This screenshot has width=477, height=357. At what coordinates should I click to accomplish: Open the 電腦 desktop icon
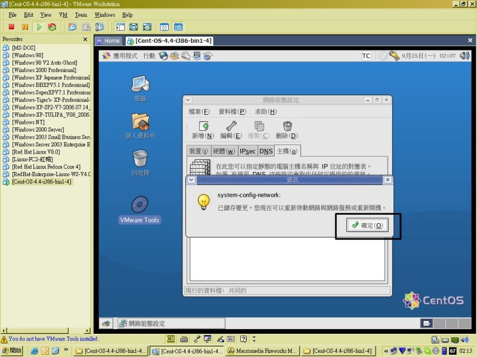click(x=140, y=88)
